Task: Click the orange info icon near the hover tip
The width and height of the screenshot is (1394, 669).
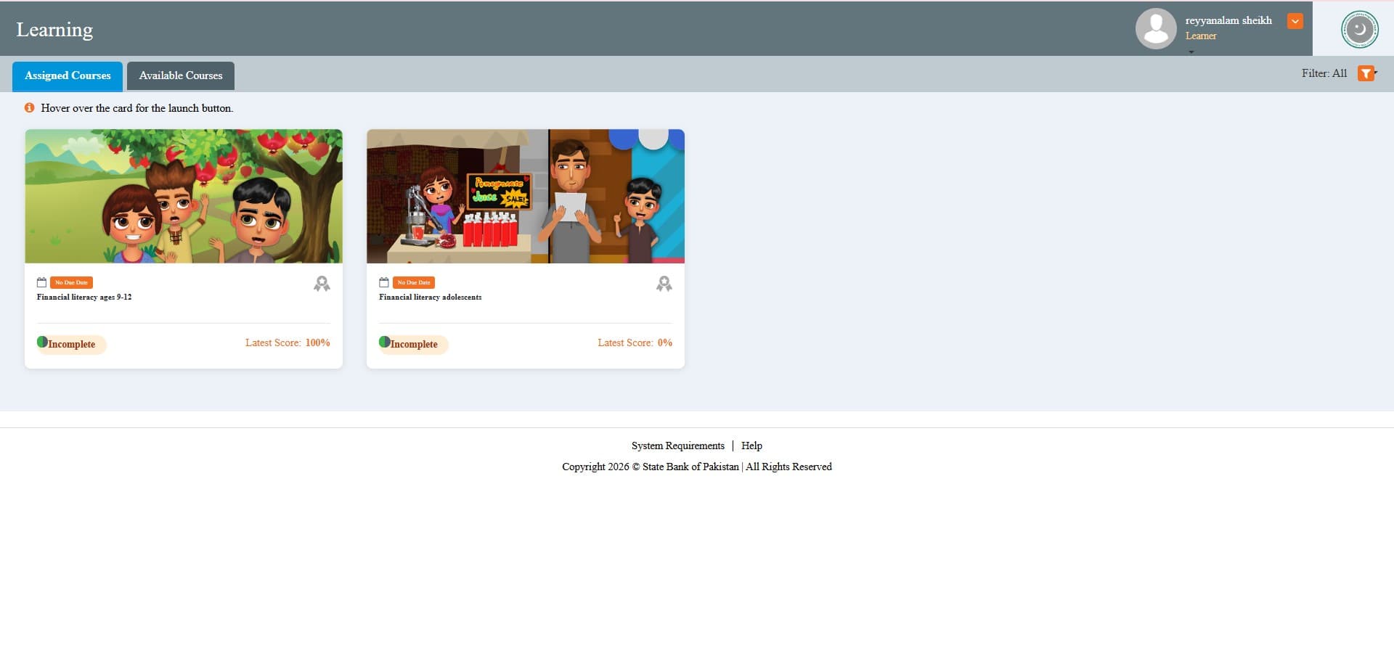Action: click(28, 107)
